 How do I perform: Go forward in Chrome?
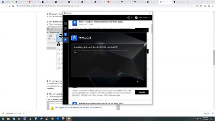point(6,6)
